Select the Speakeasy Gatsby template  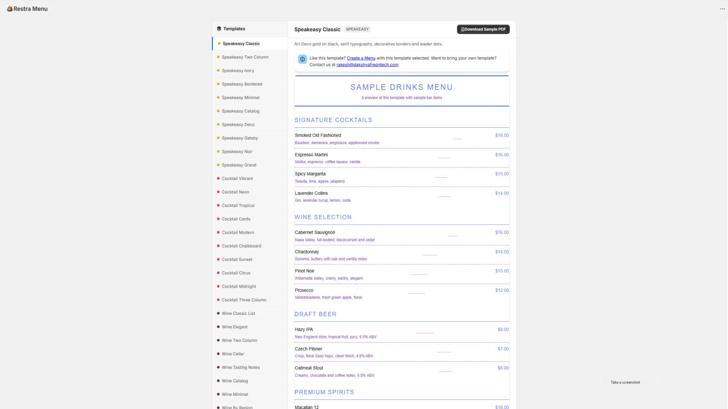pyautogui.click(x=239, y=138)
